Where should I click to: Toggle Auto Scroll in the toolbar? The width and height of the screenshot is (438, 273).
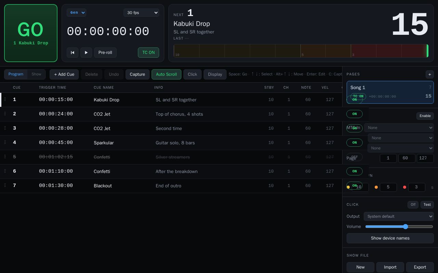(166, 74)
